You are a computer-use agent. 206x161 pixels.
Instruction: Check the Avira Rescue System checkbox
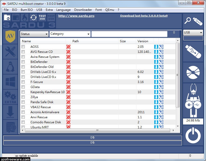click(x=23, y=57)
